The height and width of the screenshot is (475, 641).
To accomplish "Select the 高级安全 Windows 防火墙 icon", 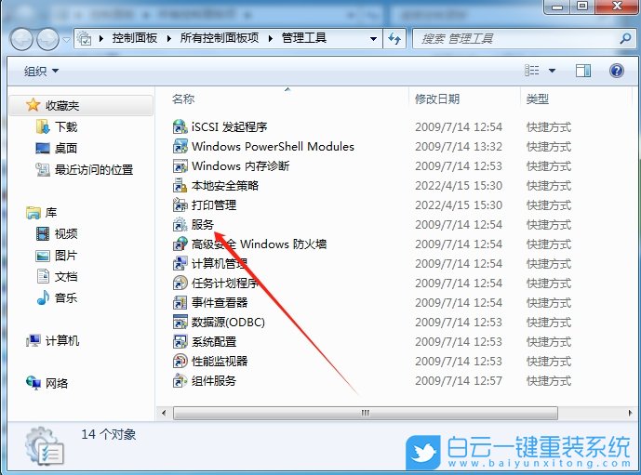I will (x=180, y=244).
